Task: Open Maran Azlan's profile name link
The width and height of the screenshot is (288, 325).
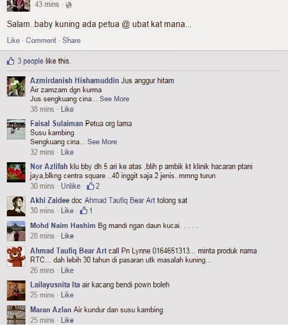Action: [51, 310]
